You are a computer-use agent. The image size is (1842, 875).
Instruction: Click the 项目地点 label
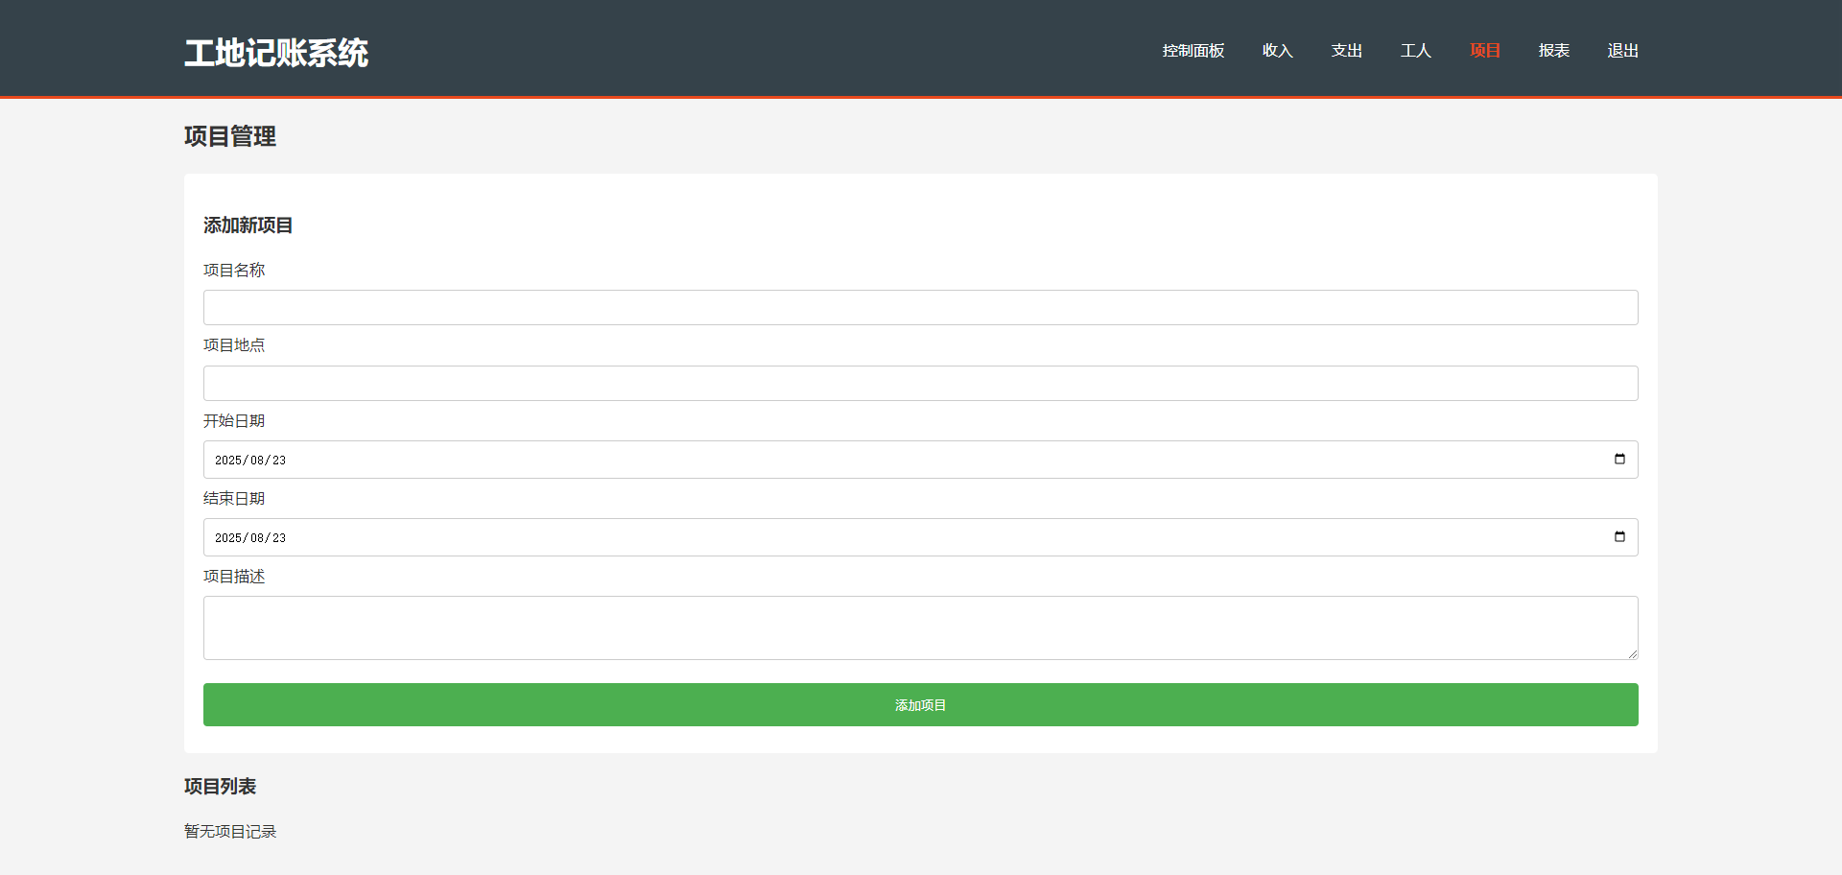[x=234, y=345]
